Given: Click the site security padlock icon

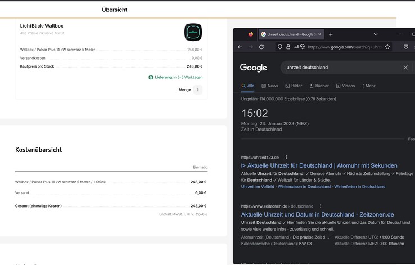Looking at the screenshot, I should point(288,47).
